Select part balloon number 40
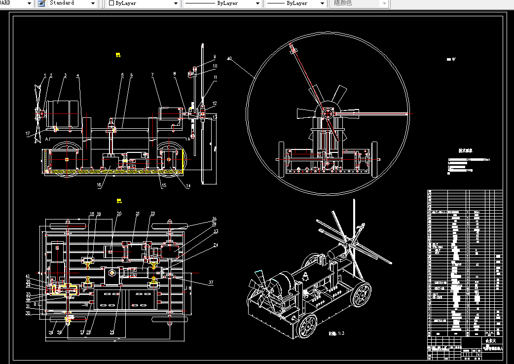This screenshot has width=514, height=364. [229, 59]
